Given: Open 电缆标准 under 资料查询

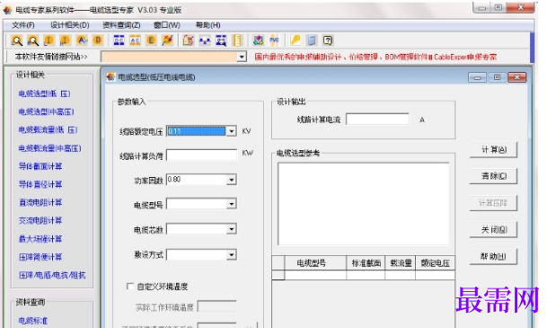Looking at the screenshot, I should [33, 321].
